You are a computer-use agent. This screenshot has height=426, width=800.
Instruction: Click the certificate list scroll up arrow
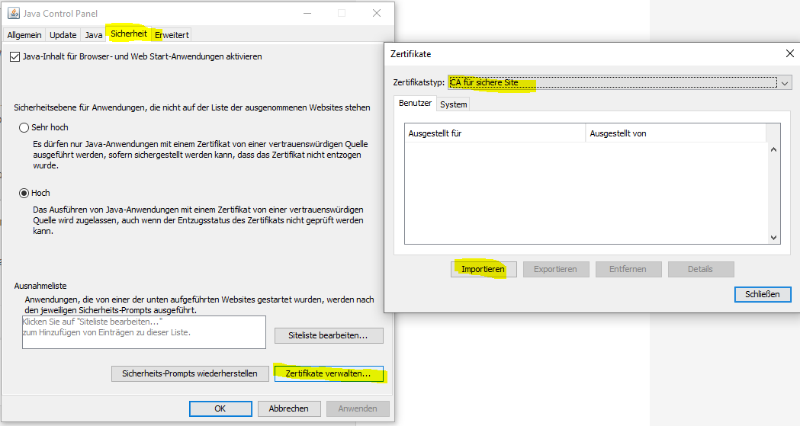click(773, 150)
